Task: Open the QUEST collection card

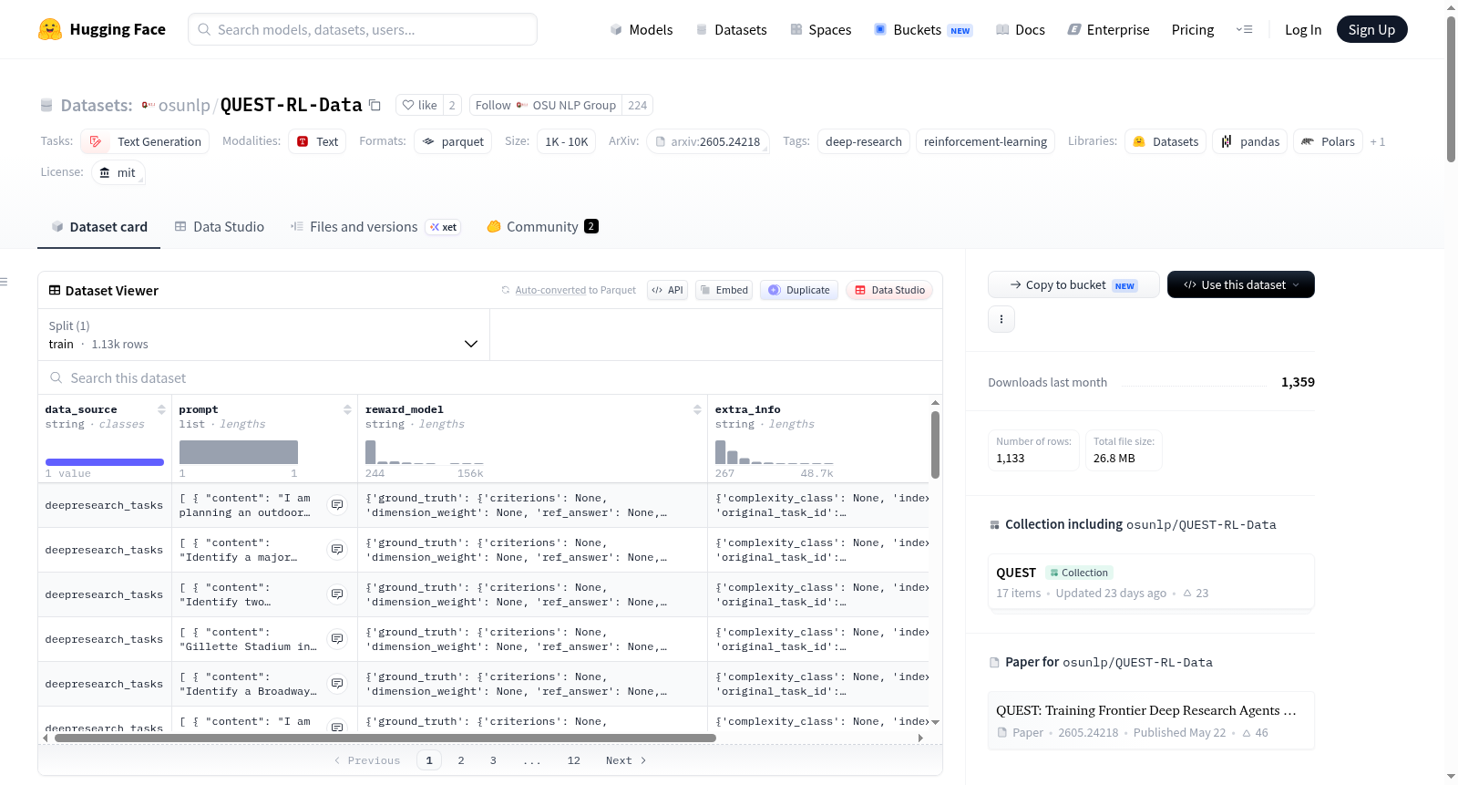Action: point(1151,582)
